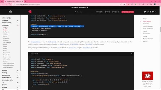
Task: Open Caching in Techniques list
Action: (x=5, y=36)
